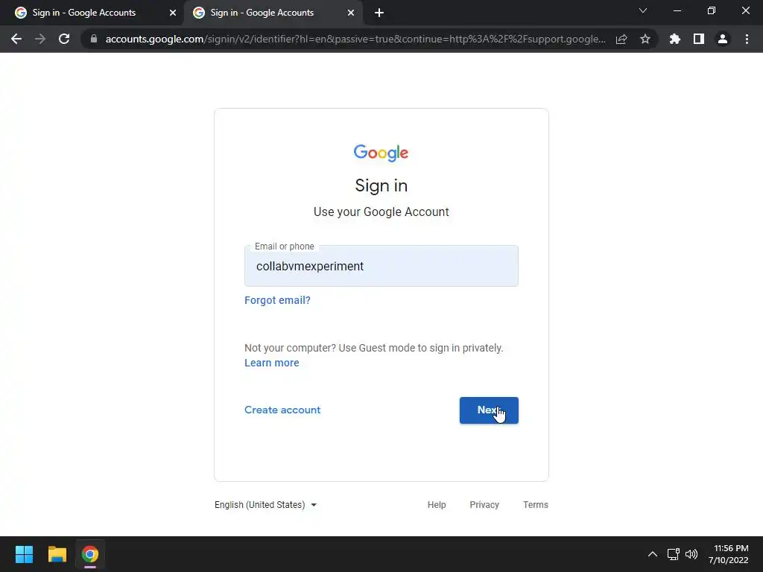This screenshot has height=572, width=763.
Task: Open Learn more about Guest mode
Action: (271, 363)
